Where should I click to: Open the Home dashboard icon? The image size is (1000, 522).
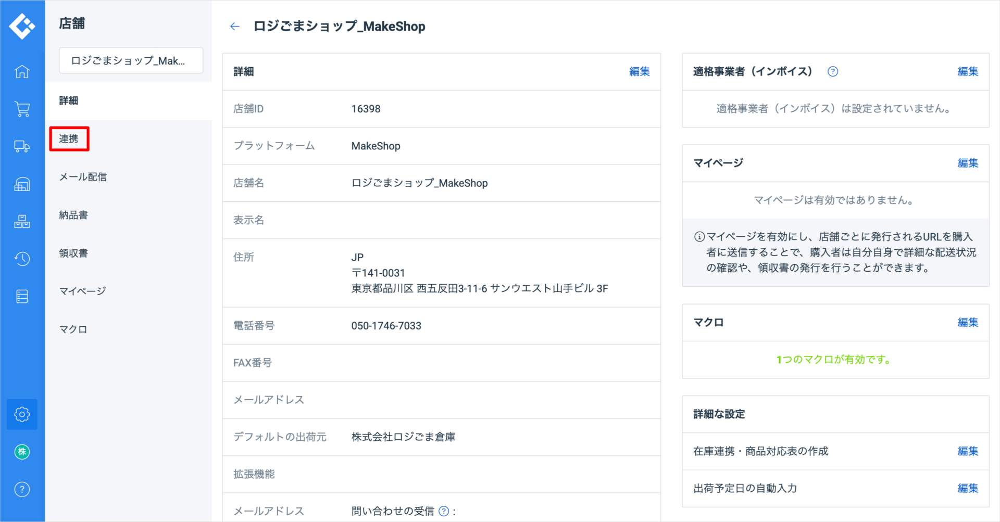click(22, 72)
